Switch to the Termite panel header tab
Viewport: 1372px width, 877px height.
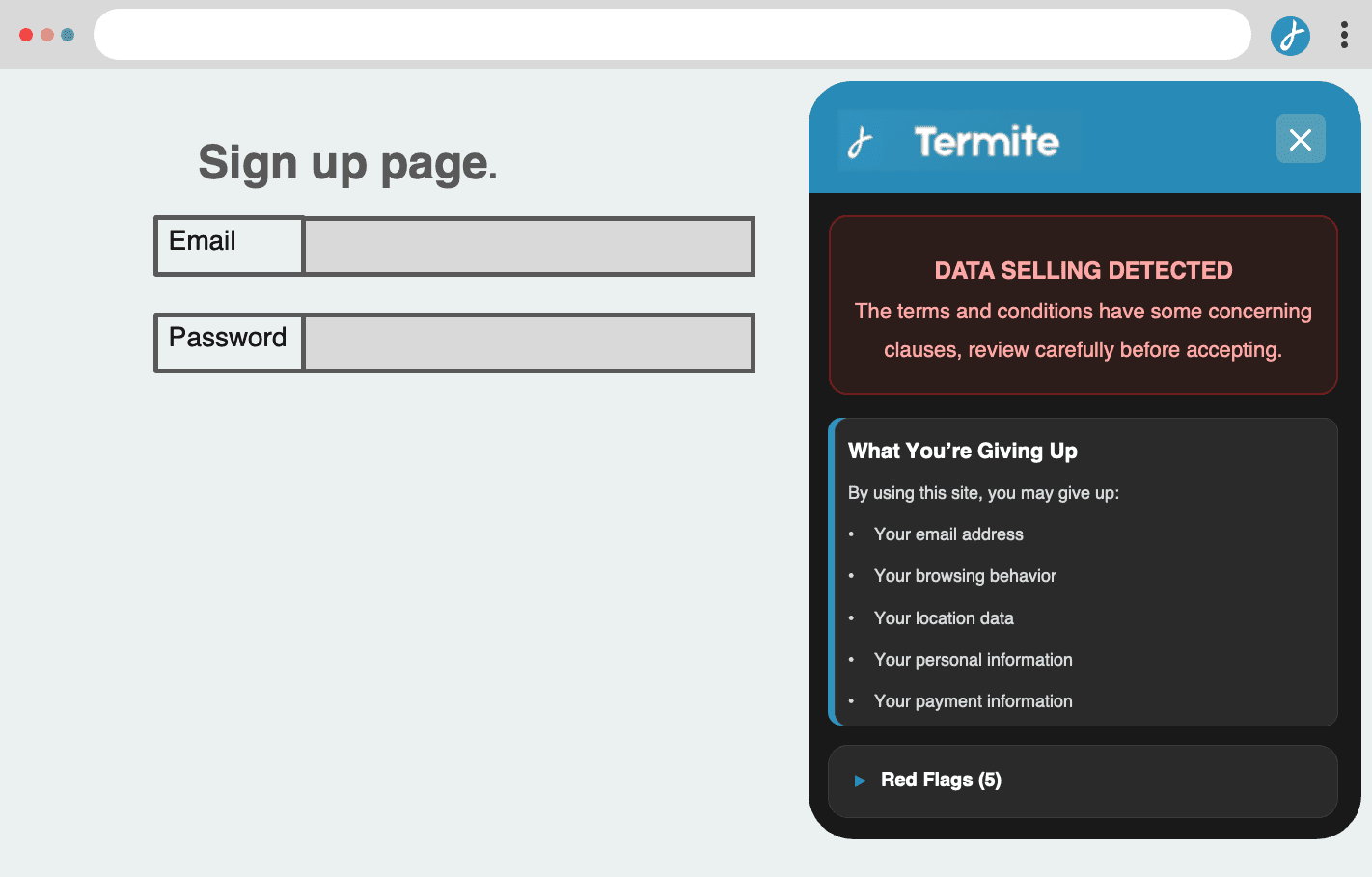1084,141
